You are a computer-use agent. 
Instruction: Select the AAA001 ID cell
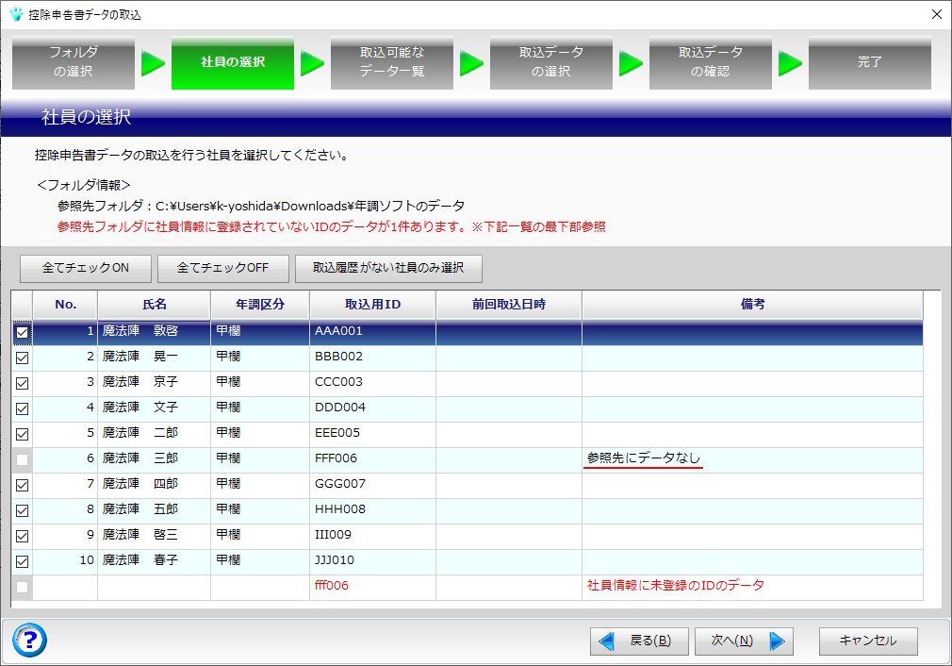372,332
